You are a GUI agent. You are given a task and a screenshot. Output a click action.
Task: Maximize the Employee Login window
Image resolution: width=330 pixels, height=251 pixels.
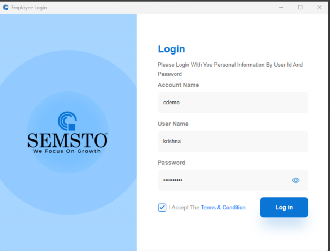300,7
